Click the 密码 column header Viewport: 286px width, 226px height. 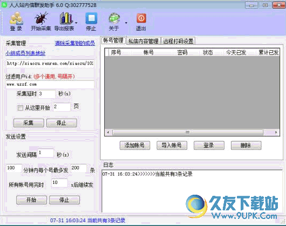pyautogui.click(x=182, y=52)
